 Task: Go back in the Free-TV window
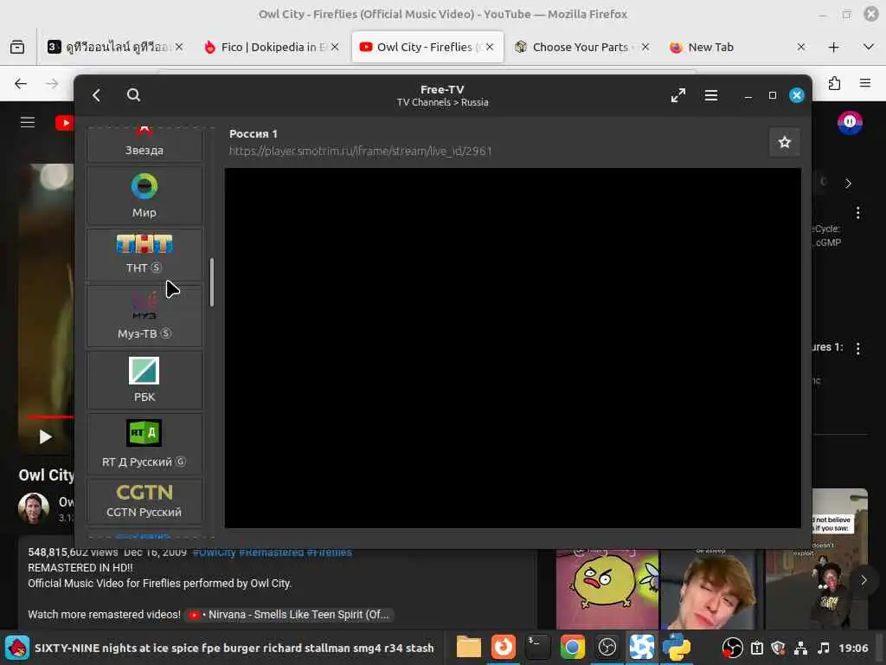97,95
